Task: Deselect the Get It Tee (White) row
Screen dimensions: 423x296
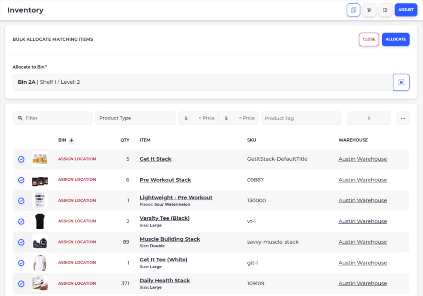Action: tap(21, 263)
